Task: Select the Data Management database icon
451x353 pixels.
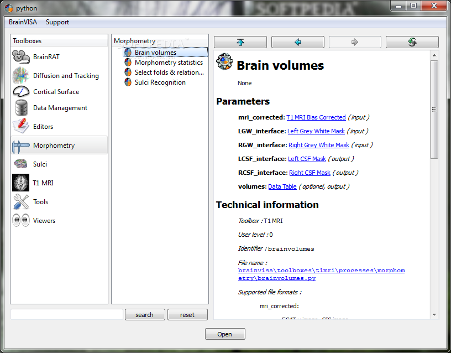Action: pos(22,108)
